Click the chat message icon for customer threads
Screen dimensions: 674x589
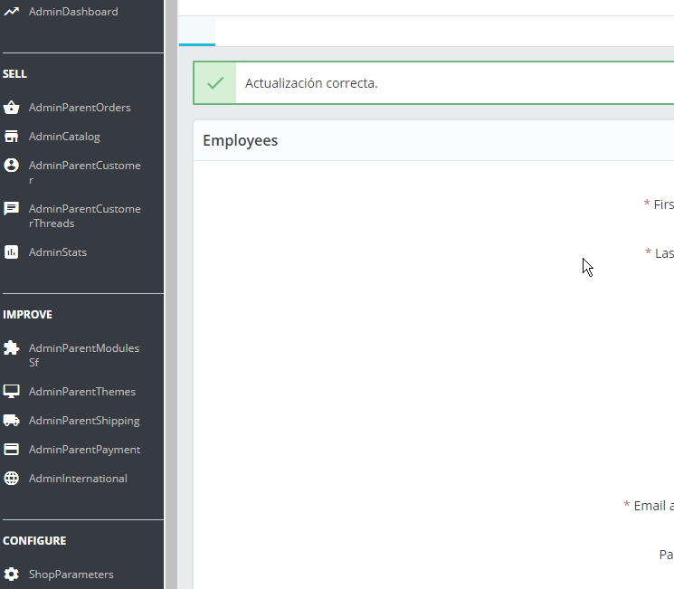pos(11,208)
